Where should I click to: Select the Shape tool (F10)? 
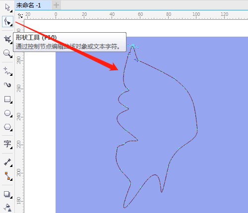tap(7, 22)
